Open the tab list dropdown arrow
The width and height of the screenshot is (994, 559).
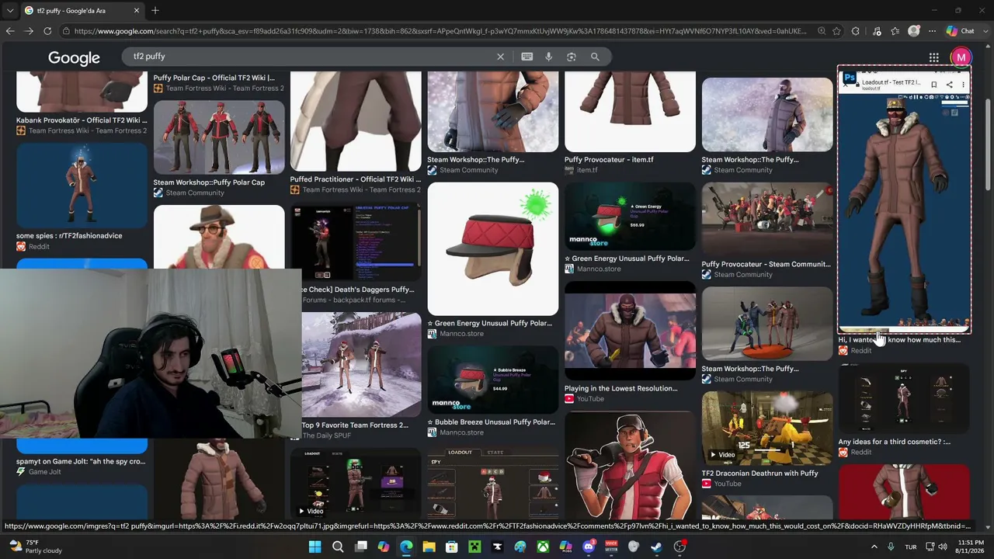coord(10,11)
